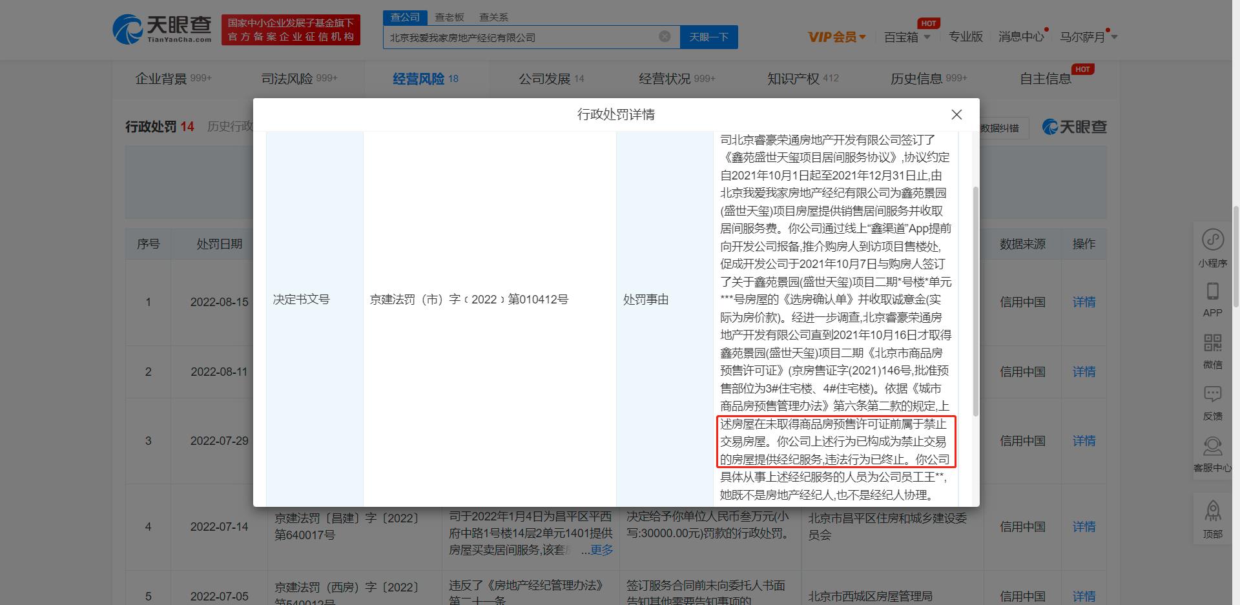Open 详情 for row 5 dated 2022-07-05

coord(1084,596)
